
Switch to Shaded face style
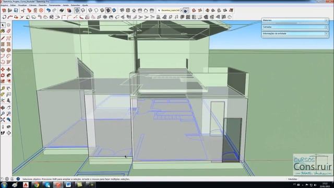click(102, 10)
